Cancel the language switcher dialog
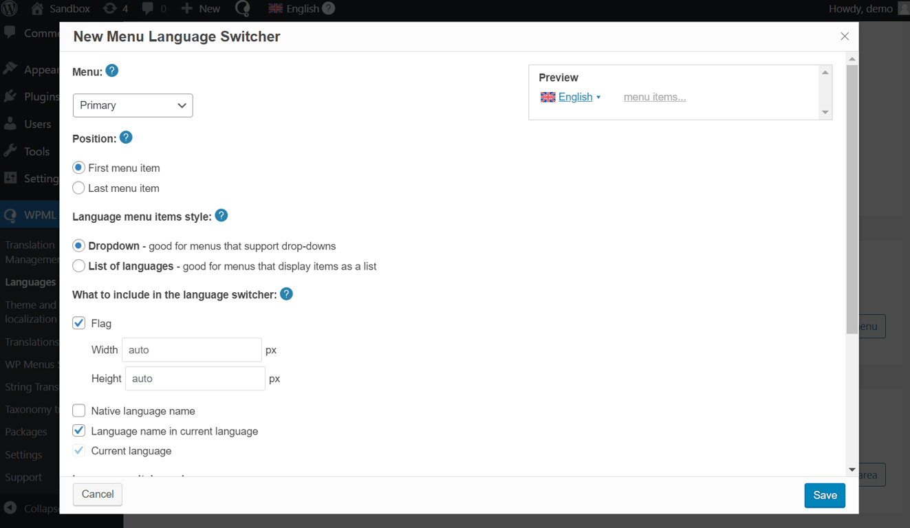 click(97, 494)
